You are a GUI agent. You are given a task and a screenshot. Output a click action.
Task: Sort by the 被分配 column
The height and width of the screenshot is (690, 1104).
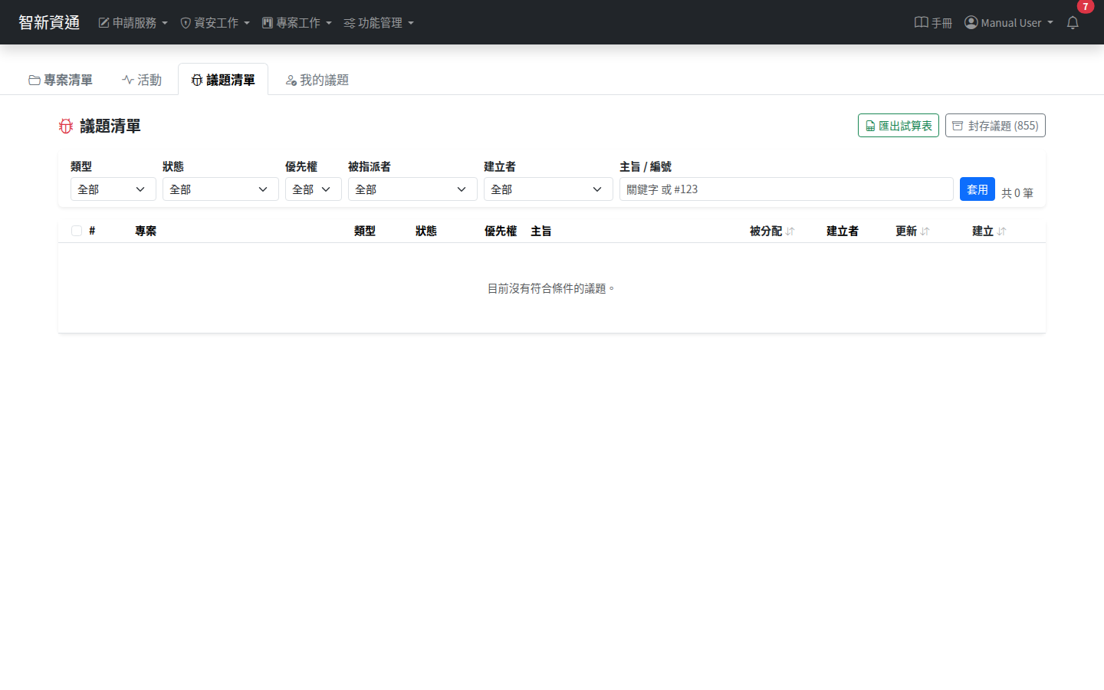[772, 231]
